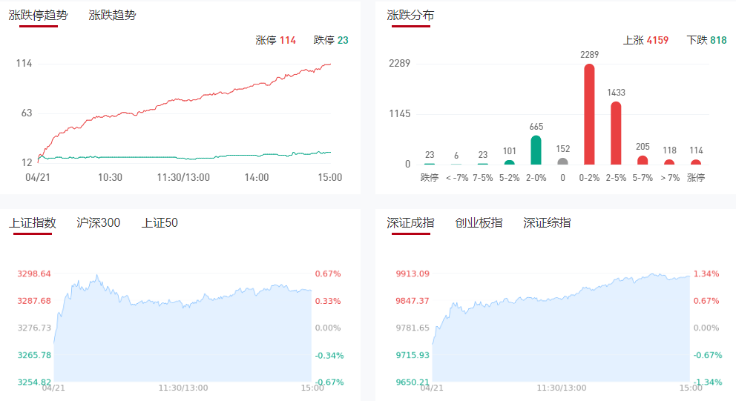This screenshot has height=401, width=736.
Task: Click the green 2-0% bar showing 665
Action: click(536, 150)
